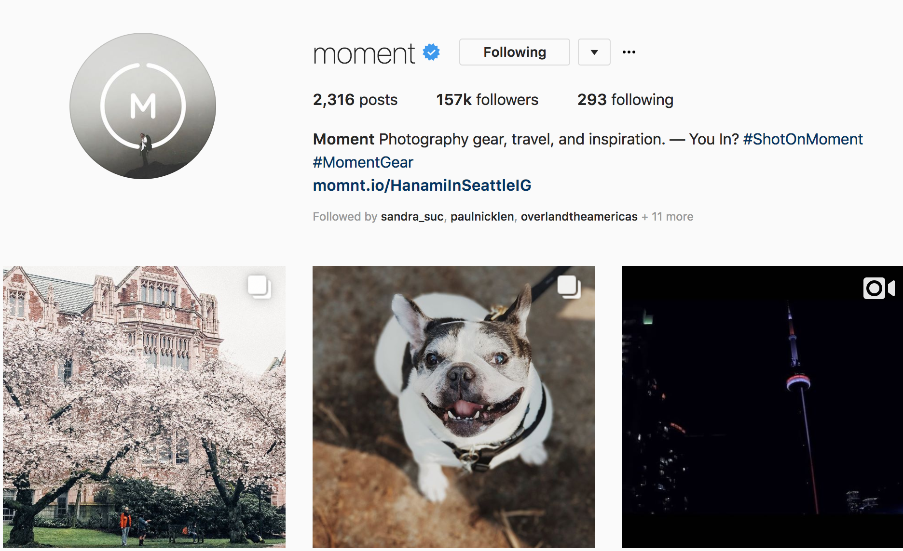
Task: Click the blue verified badge next to moment
Action: click(431, 52)
